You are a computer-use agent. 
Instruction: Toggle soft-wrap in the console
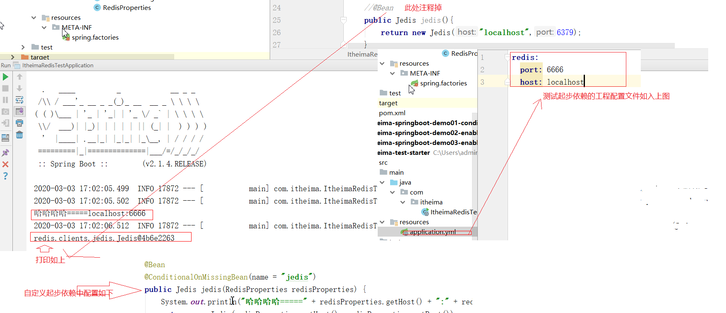[x=19, y=100]
